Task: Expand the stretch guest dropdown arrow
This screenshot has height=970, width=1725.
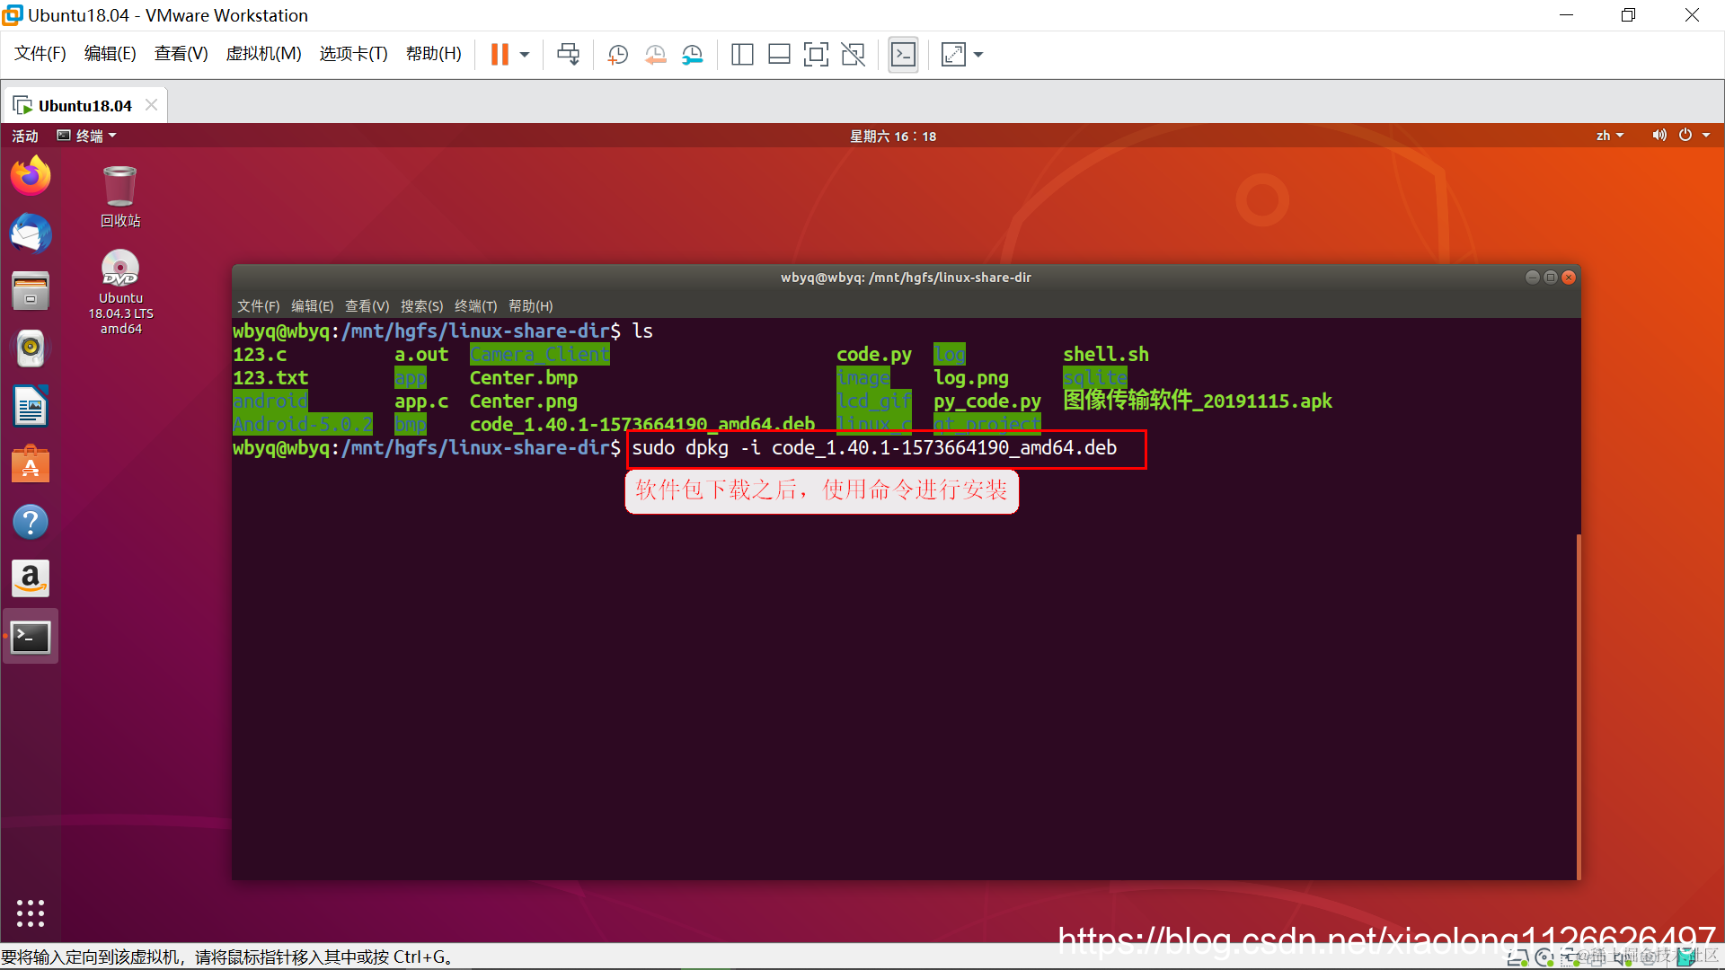Action: click(978, 55)
